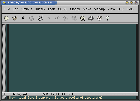Open the DTD menu

pyautogui.click(x=121, y=9)
